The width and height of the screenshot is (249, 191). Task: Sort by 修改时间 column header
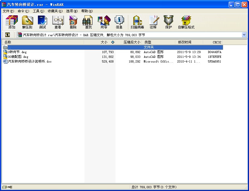[x=185, y=42]
